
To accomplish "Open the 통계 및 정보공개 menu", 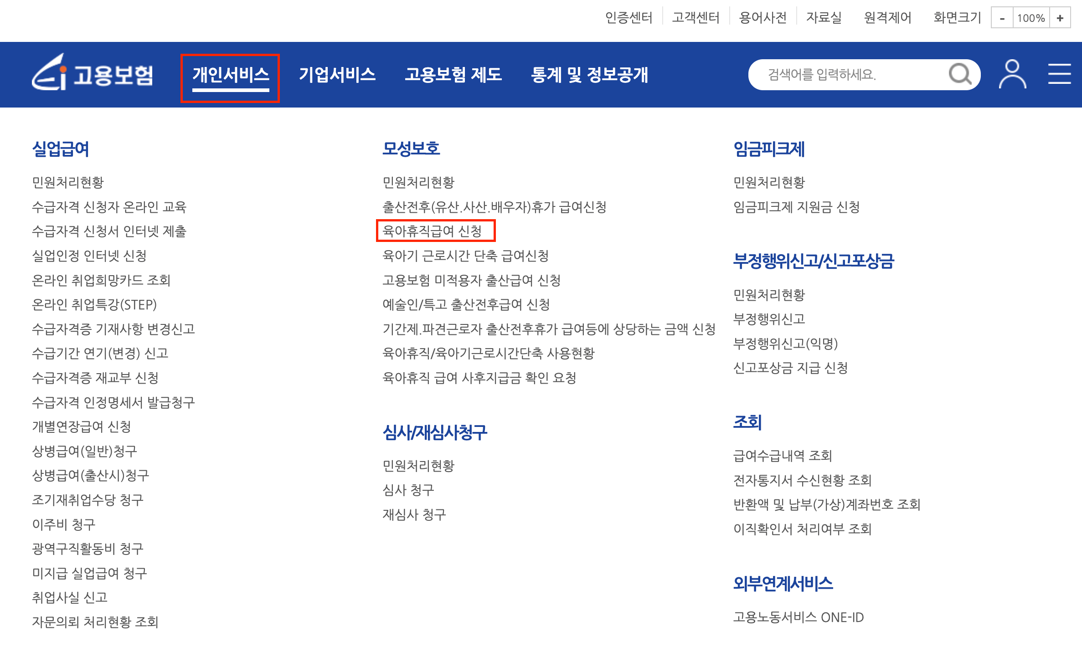I will coord(589,75).
